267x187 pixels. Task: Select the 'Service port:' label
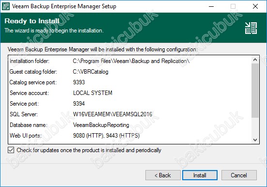coord(24,104)
